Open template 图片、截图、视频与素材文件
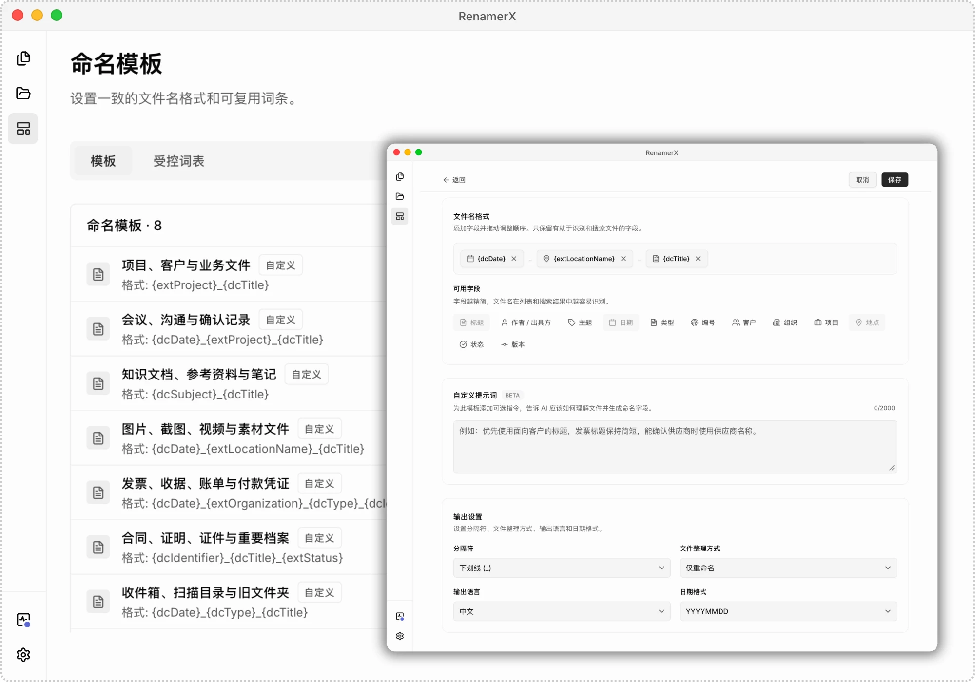The height and width of the screenshot is (682, 975). [229, 438]
